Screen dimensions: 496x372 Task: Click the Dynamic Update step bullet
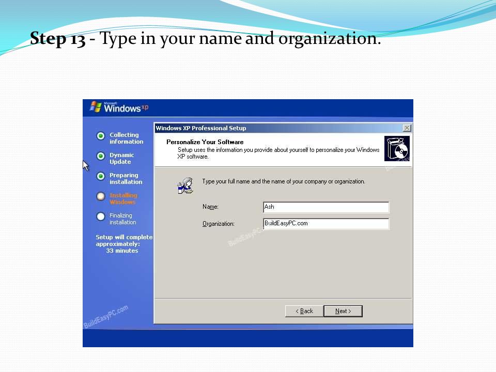pos(101,156)
